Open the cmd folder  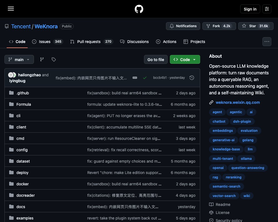point(20,138)
